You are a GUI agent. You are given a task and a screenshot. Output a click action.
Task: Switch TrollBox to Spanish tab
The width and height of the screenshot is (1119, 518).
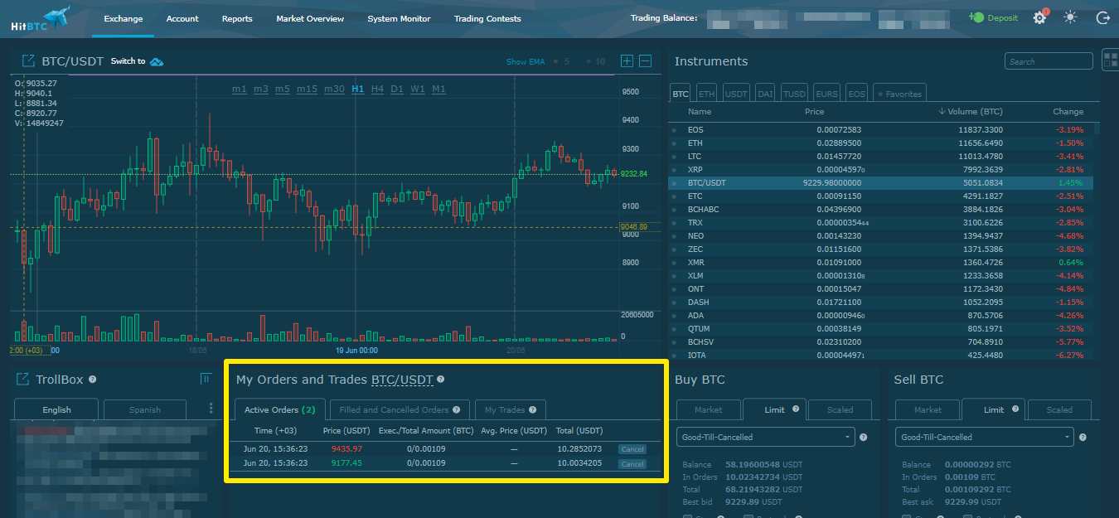click(145, 409)
